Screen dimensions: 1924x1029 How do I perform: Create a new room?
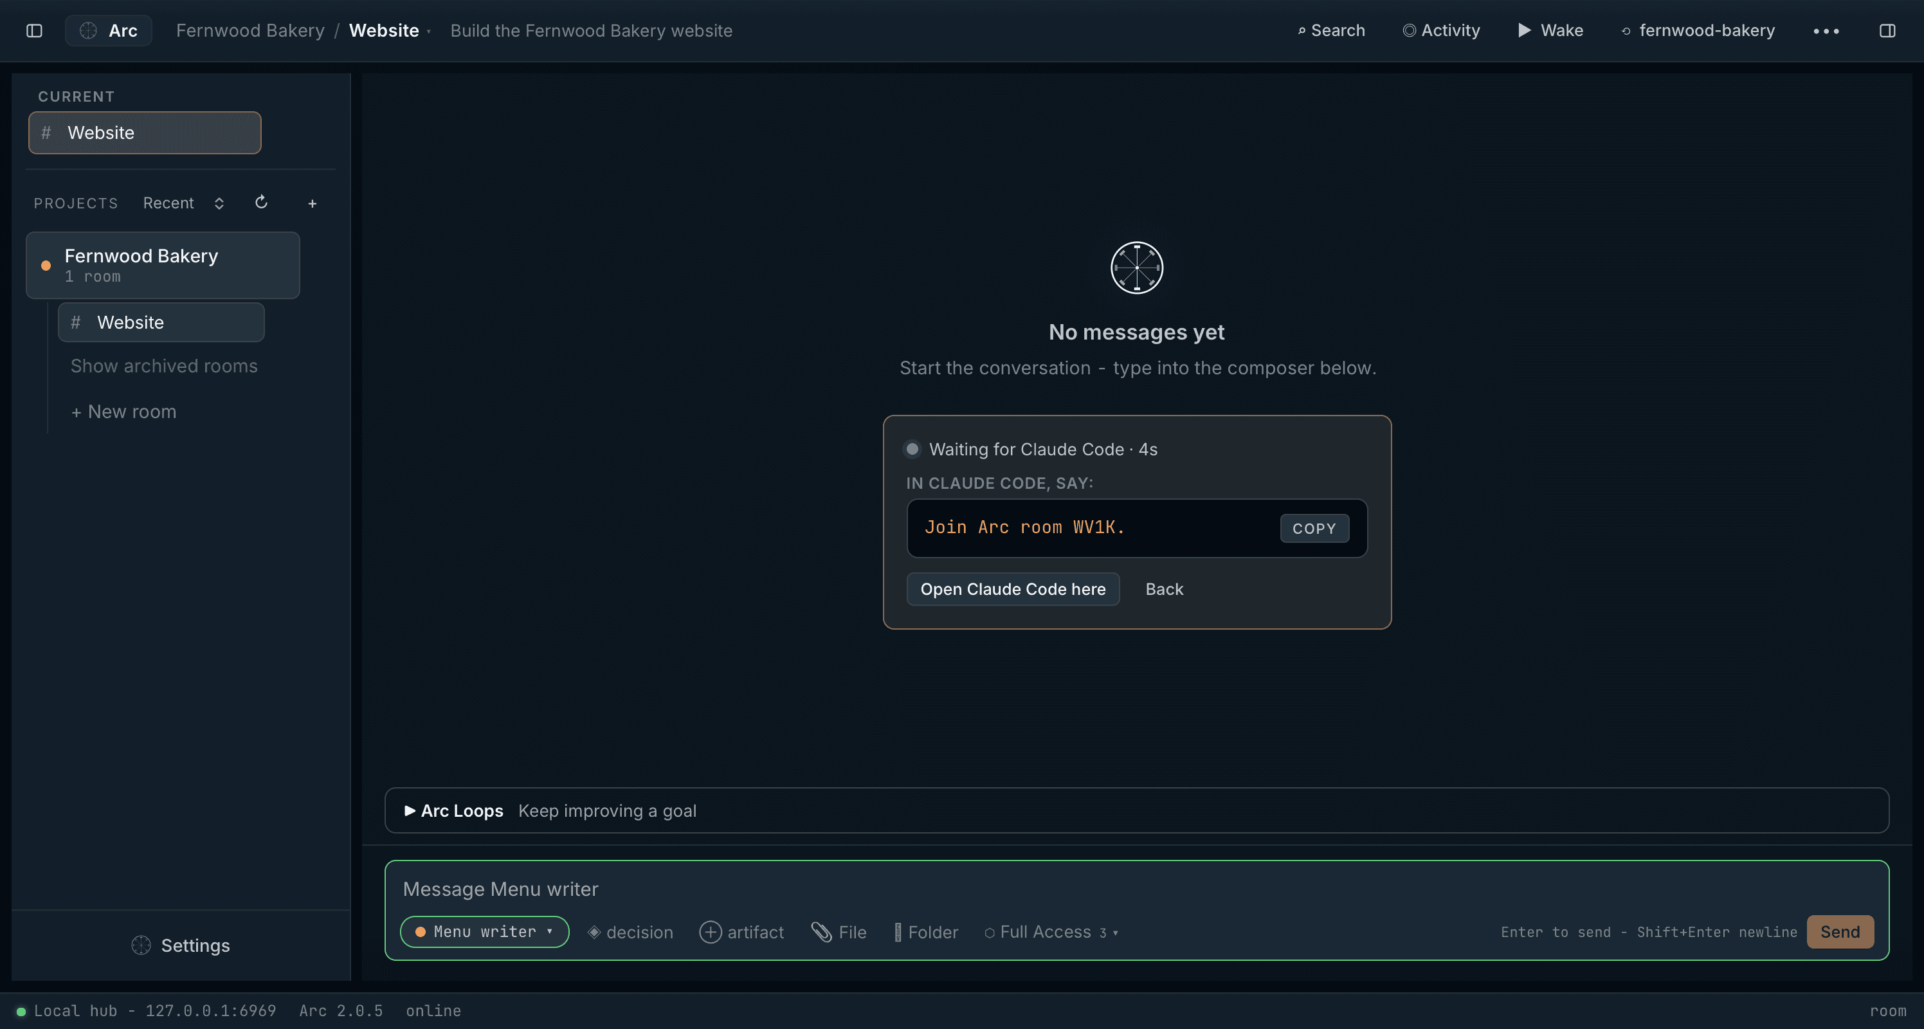pos(123,412)
